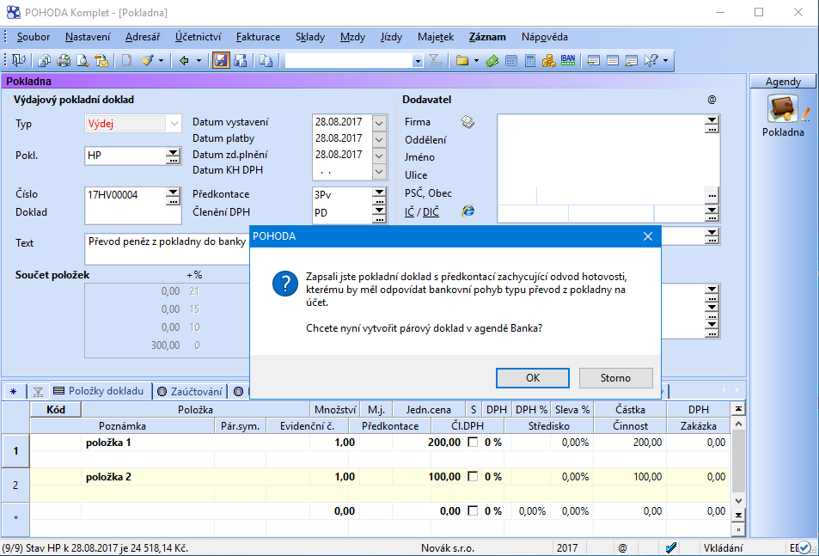Click the send by e-mail envelope icon
The image size is (819, 556).
[102, 60]
